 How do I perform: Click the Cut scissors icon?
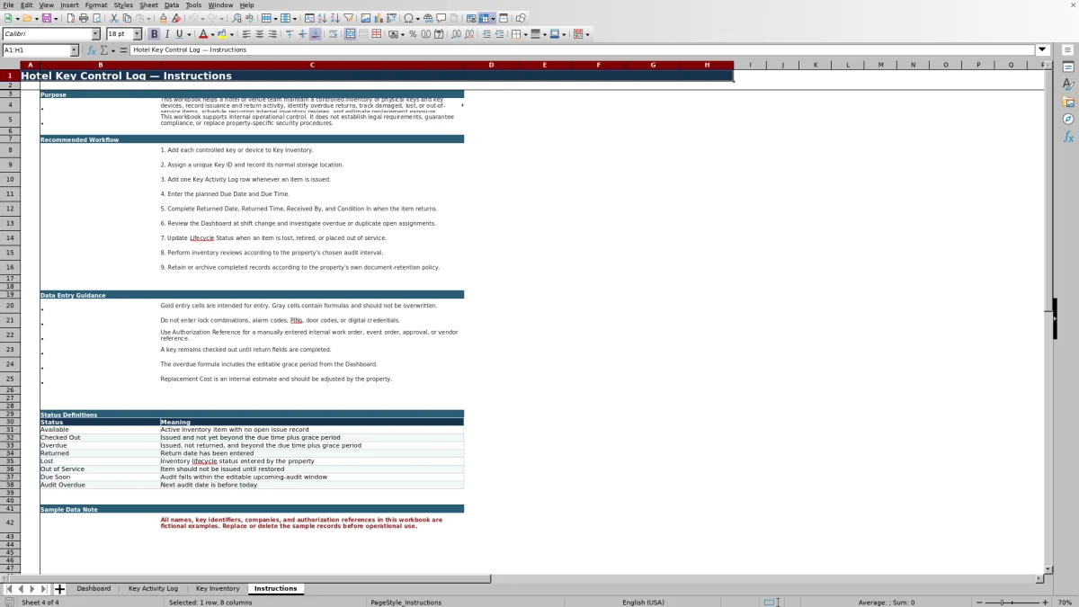pyautogui.click(x=113, y=18)
